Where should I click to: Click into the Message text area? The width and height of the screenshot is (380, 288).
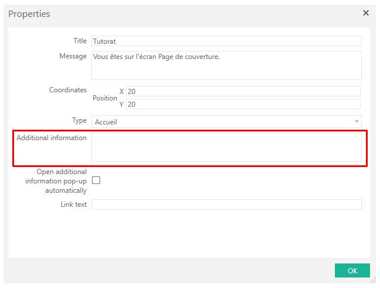pyautogui.click(x=227, y=65)
